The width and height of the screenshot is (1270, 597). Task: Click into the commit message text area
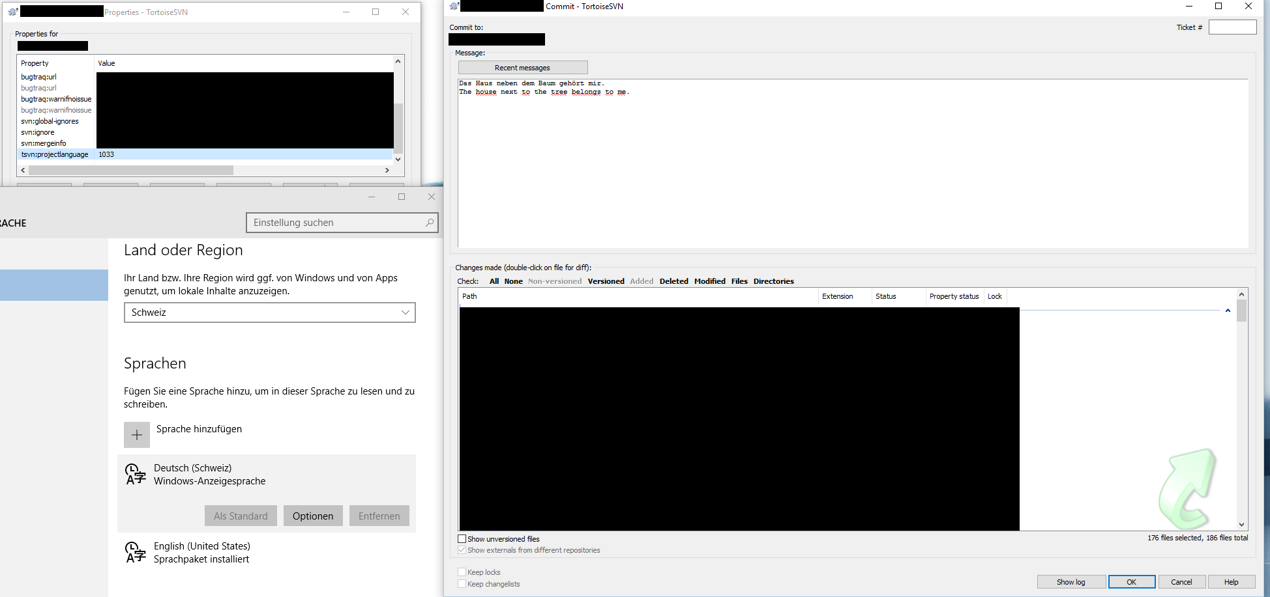point(853,163)
